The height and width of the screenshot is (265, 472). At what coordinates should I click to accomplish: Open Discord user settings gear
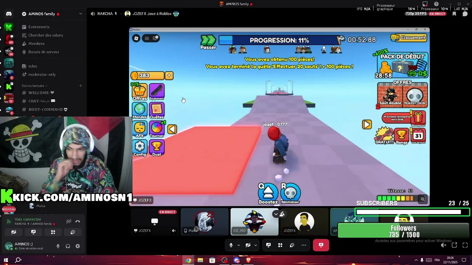coord(77,246)
